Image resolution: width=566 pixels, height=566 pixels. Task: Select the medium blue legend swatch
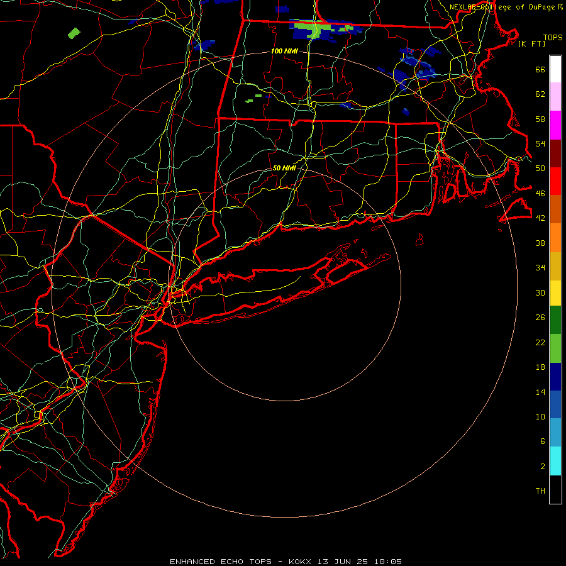click(x=555, y=404)
